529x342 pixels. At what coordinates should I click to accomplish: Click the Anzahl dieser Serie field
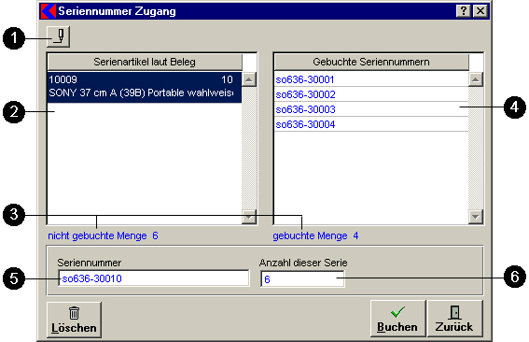[302, 279]
